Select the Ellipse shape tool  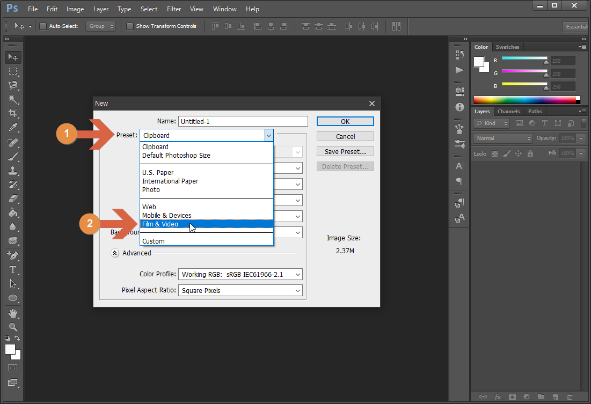13,298
